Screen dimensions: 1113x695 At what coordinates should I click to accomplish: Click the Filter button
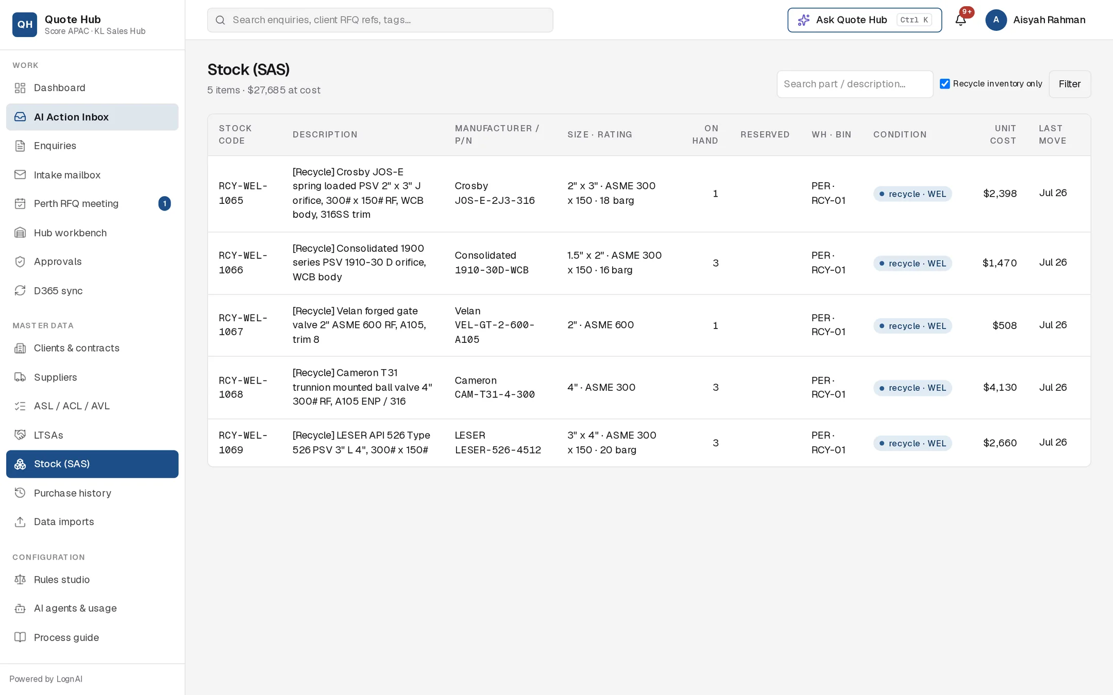pyautogui.click(x=1070, y=84)
